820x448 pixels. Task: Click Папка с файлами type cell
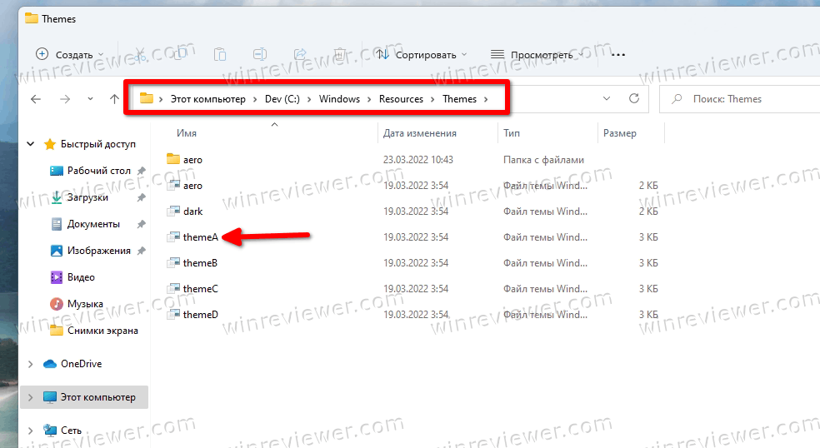(543, 159)
